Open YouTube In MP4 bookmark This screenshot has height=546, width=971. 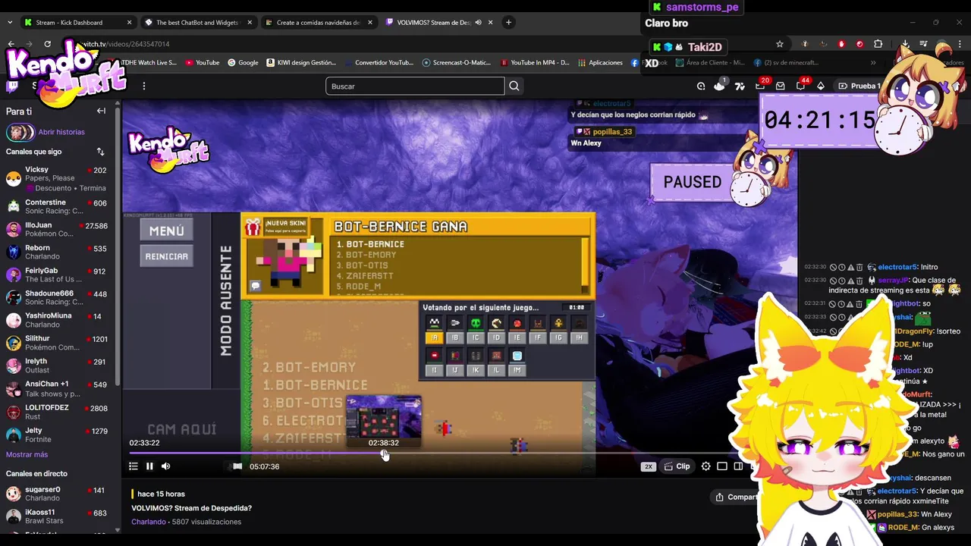click(534, 63)
